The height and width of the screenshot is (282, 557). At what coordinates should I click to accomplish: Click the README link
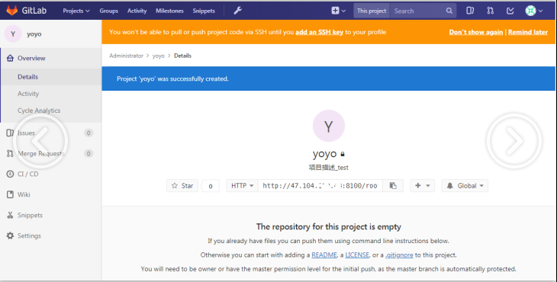click(x=324, y=255)
